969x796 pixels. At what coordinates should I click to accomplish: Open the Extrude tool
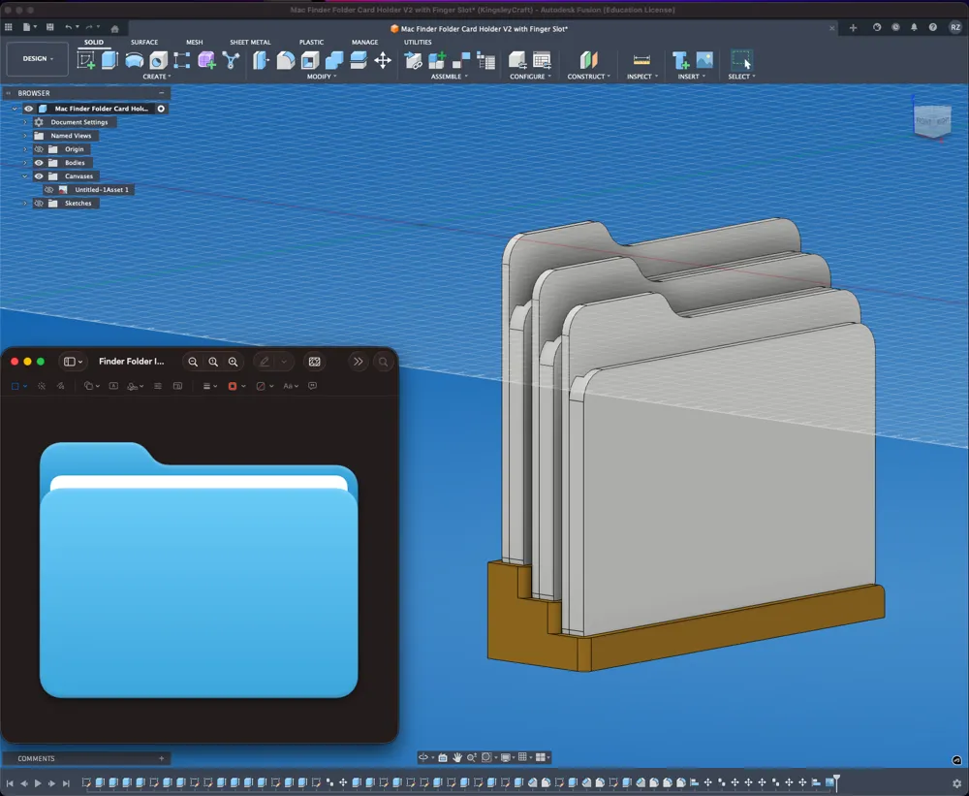[x=109, y=59]
